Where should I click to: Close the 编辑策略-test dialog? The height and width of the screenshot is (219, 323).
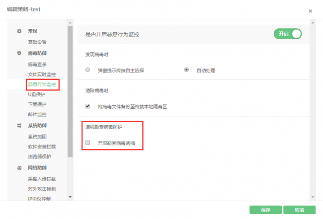311,10
